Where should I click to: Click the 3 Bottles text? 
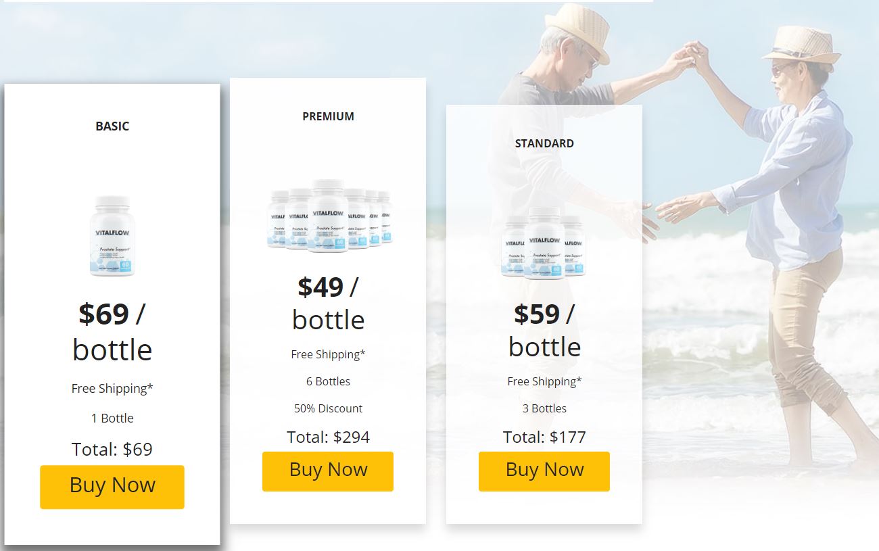click(x=544, y=408)
